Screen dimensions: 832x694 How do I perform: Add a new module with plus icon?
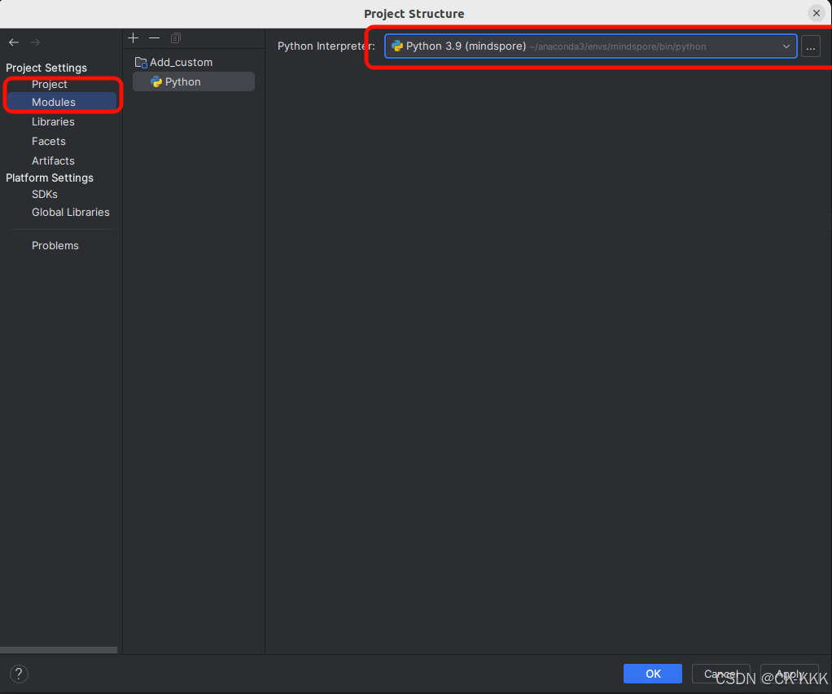pyautogui.click(x=134, y=38)
